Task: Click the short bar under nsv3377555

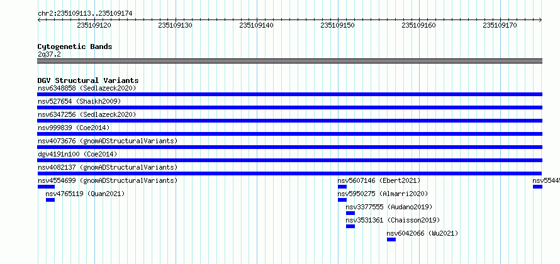Action: coord(350,213)
